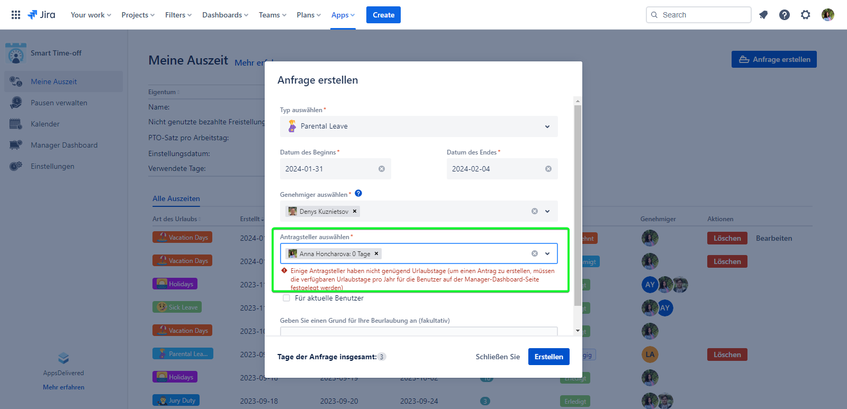
Task: Open the Jira app switcher grid icon
Action: point(16,15)
